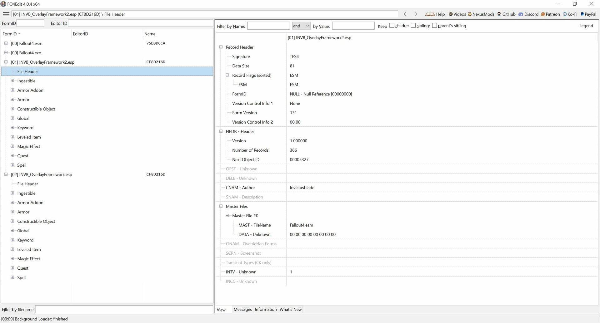Collapse the [02] INVB_OverlayFramework.esp node
The width and height of the screenshot is (600, 323).
tap(6, 174)
